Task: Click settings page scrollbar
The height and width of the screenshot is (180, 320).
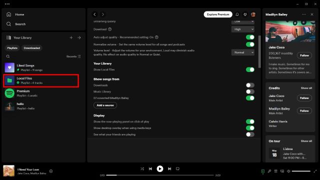Action: tap(259, 51)
